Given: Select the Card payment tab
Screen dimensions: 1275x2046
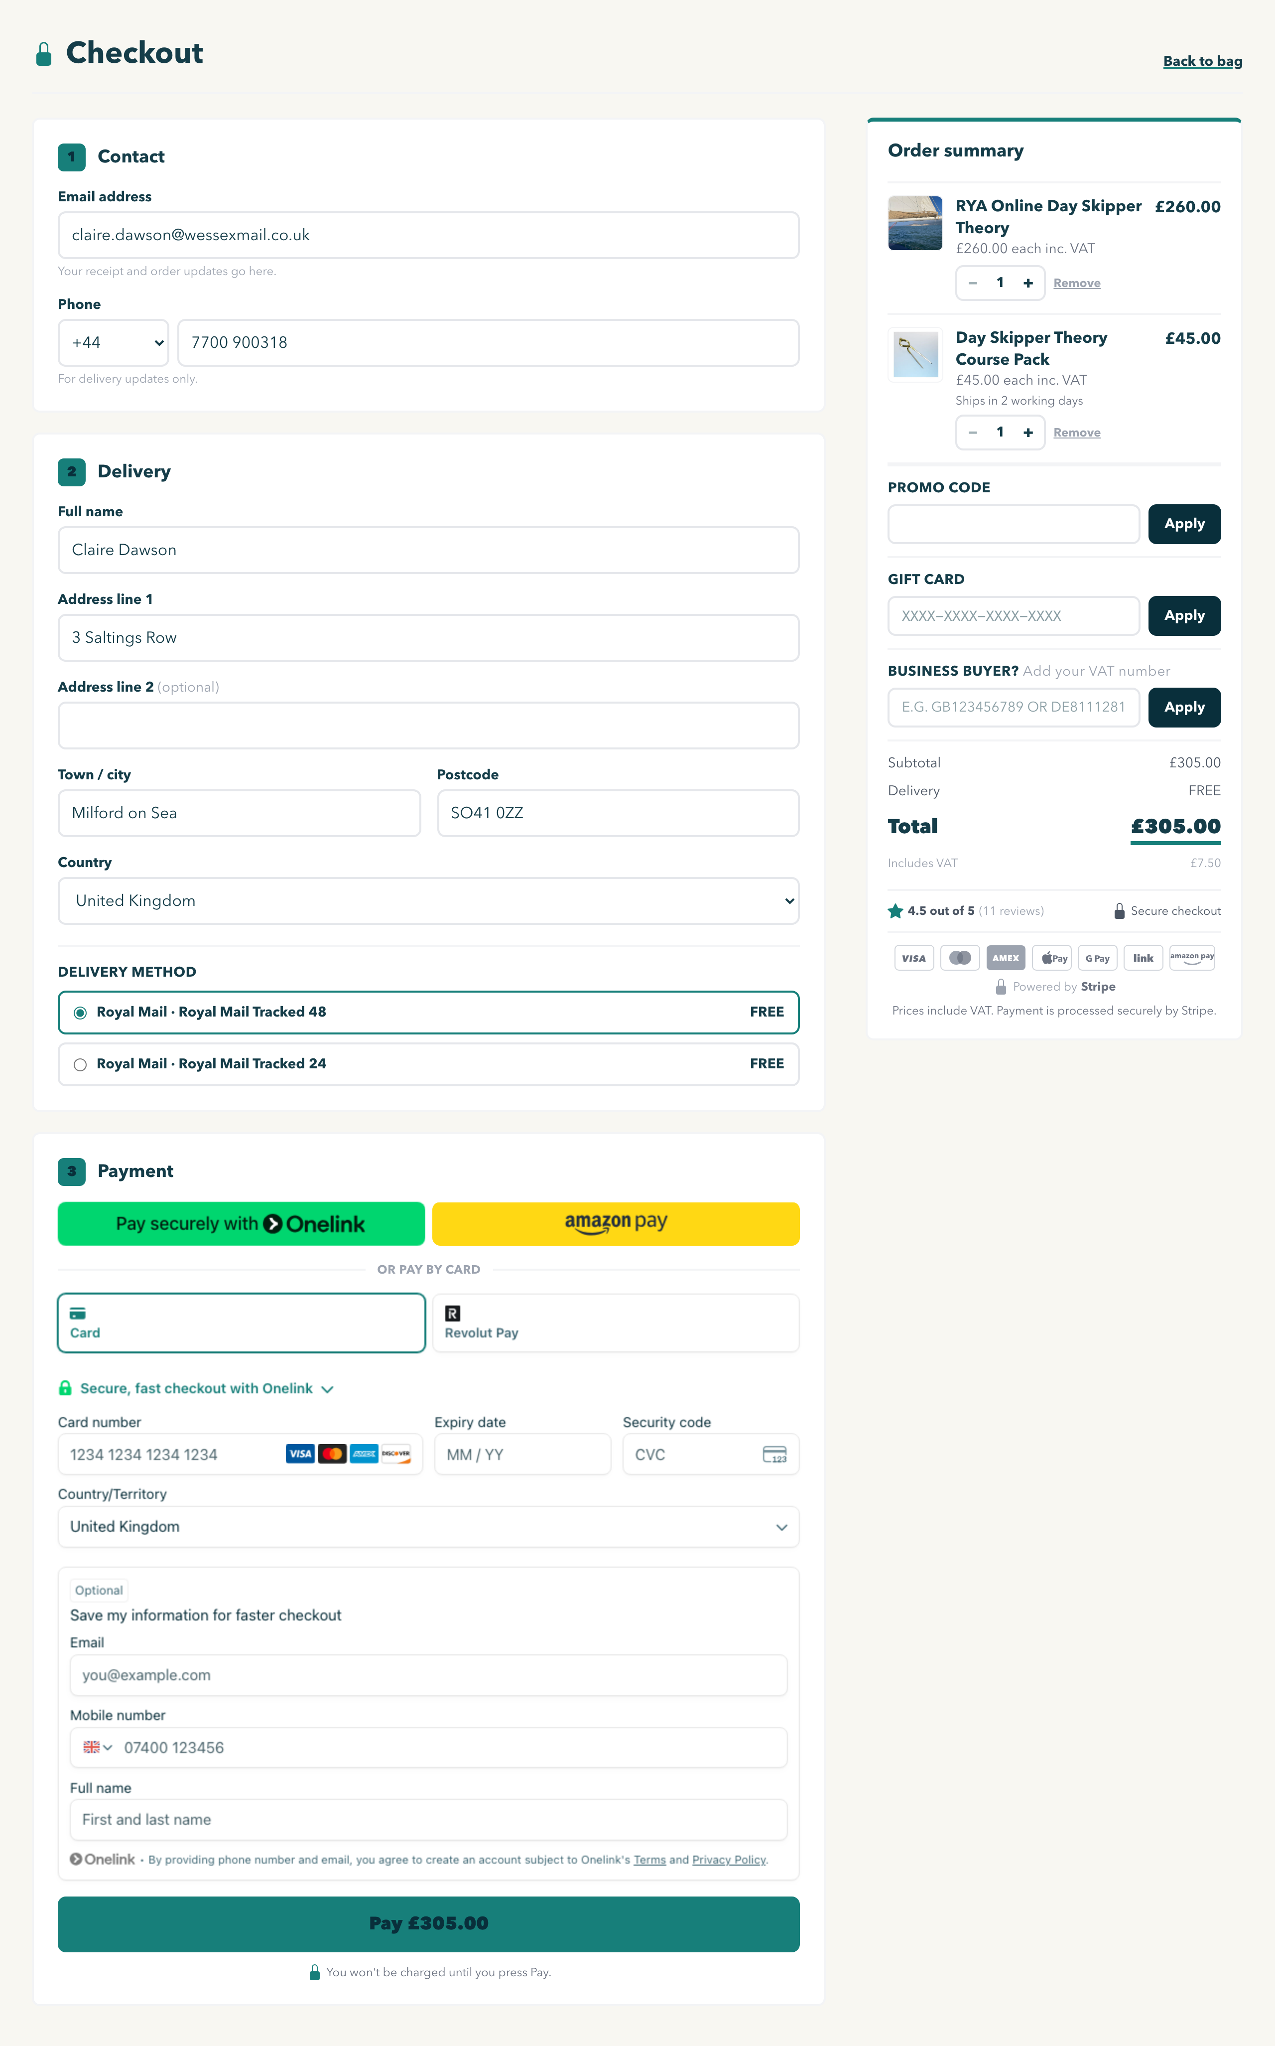Looking at the screenshot, I should pos(241,1323).
